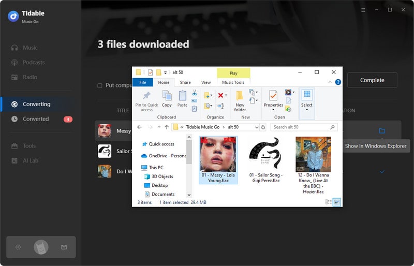Open the Copy to dropdown
This screenshot has height=266, width=414.
click(x=208, y=106)
